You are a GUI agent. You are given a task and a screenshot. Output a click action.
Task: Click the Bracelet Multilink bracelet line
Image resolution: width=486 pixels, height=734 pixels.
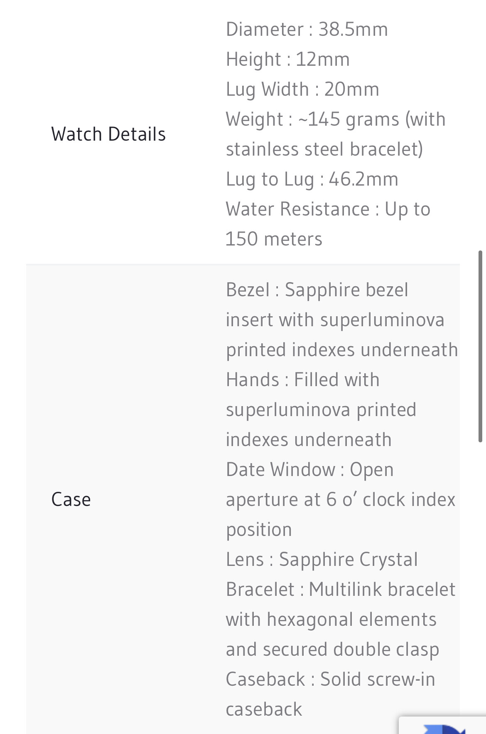pos(341,589)
